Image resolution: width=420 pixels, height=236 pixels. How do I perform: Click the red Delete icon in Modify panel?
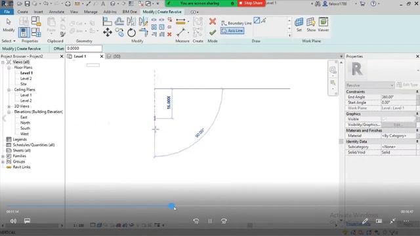169,35
